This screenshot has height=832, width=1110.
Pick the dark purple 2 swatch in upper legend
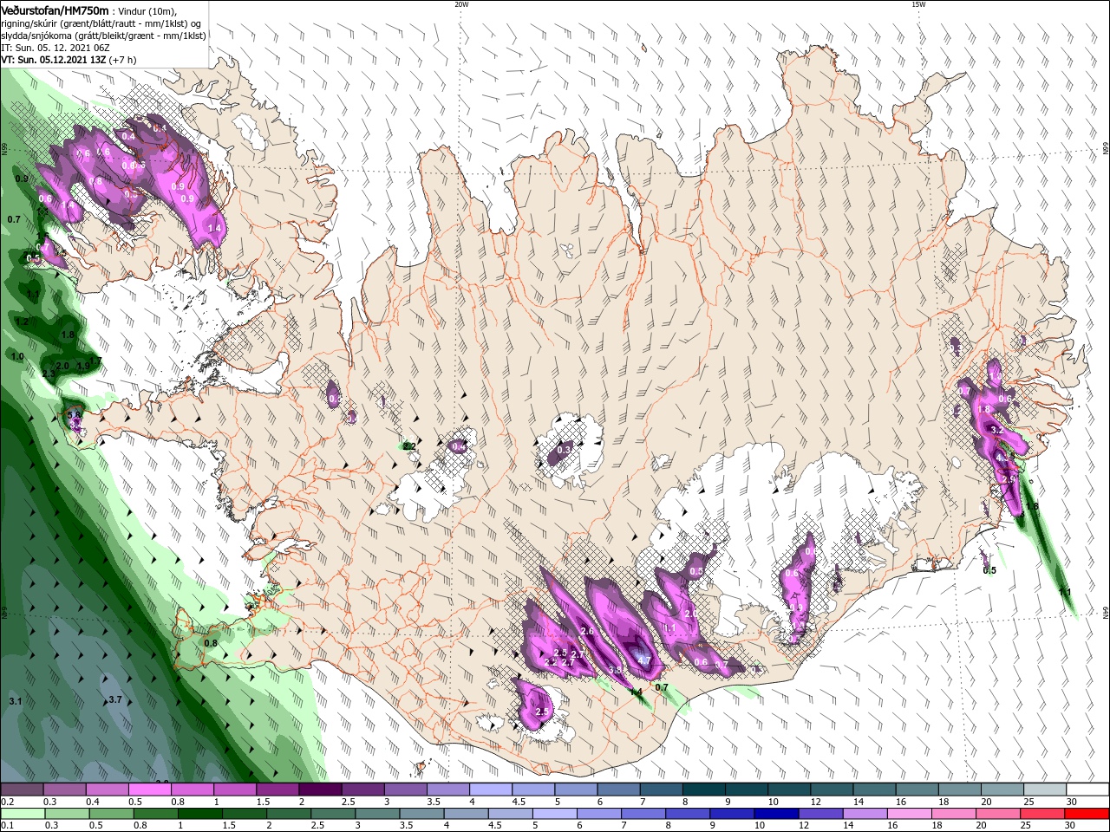click(320, 790)
